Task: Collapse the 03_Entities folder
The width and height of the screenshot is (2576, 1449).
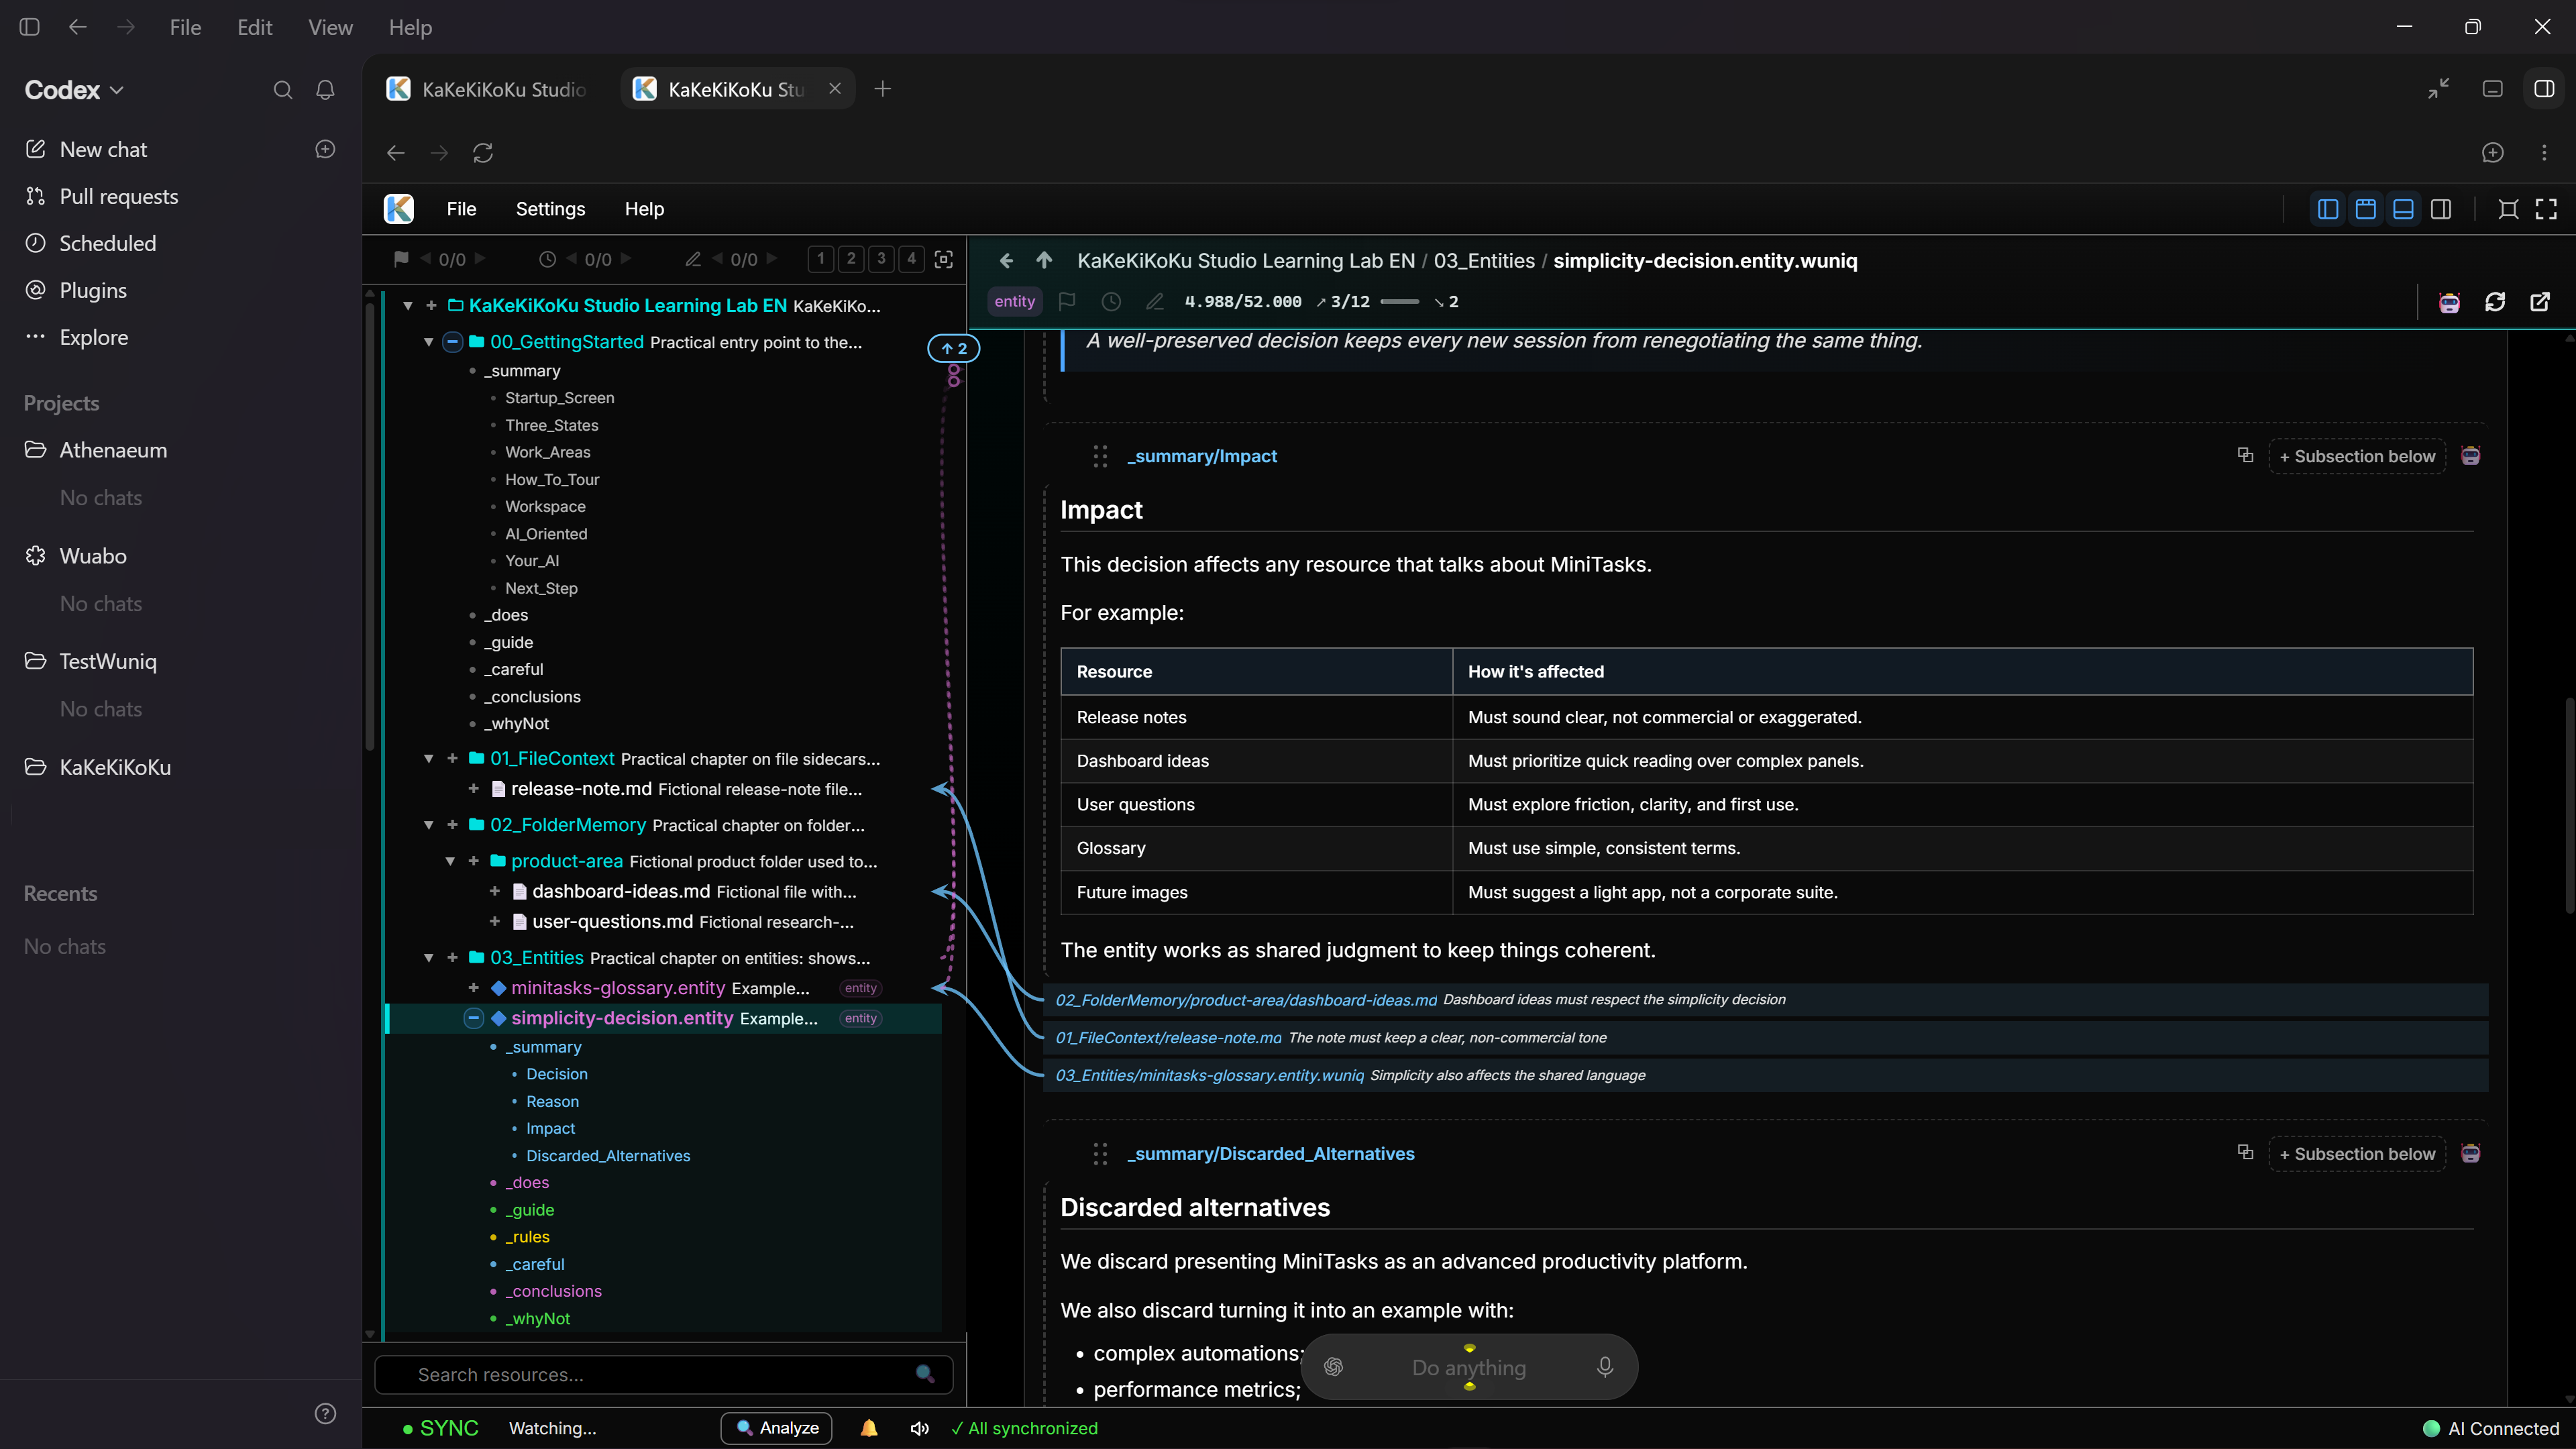Action: pos(429,958)
